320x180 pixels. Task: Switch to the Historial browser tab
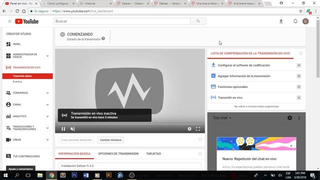click(95, 3)
